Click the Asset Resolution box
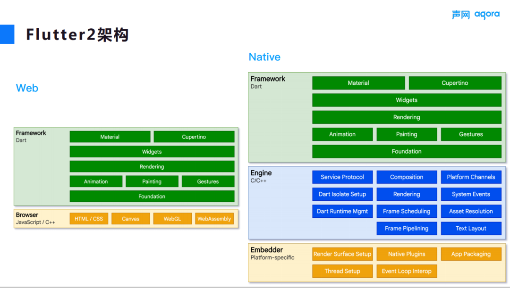 pos(471,211)
